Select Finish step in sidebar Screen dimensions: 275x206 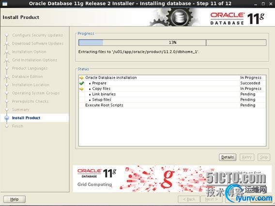point(17,126)
